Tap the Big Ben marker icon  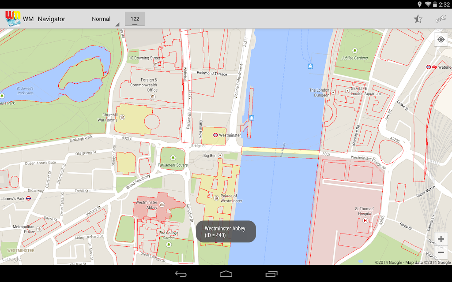220,156
